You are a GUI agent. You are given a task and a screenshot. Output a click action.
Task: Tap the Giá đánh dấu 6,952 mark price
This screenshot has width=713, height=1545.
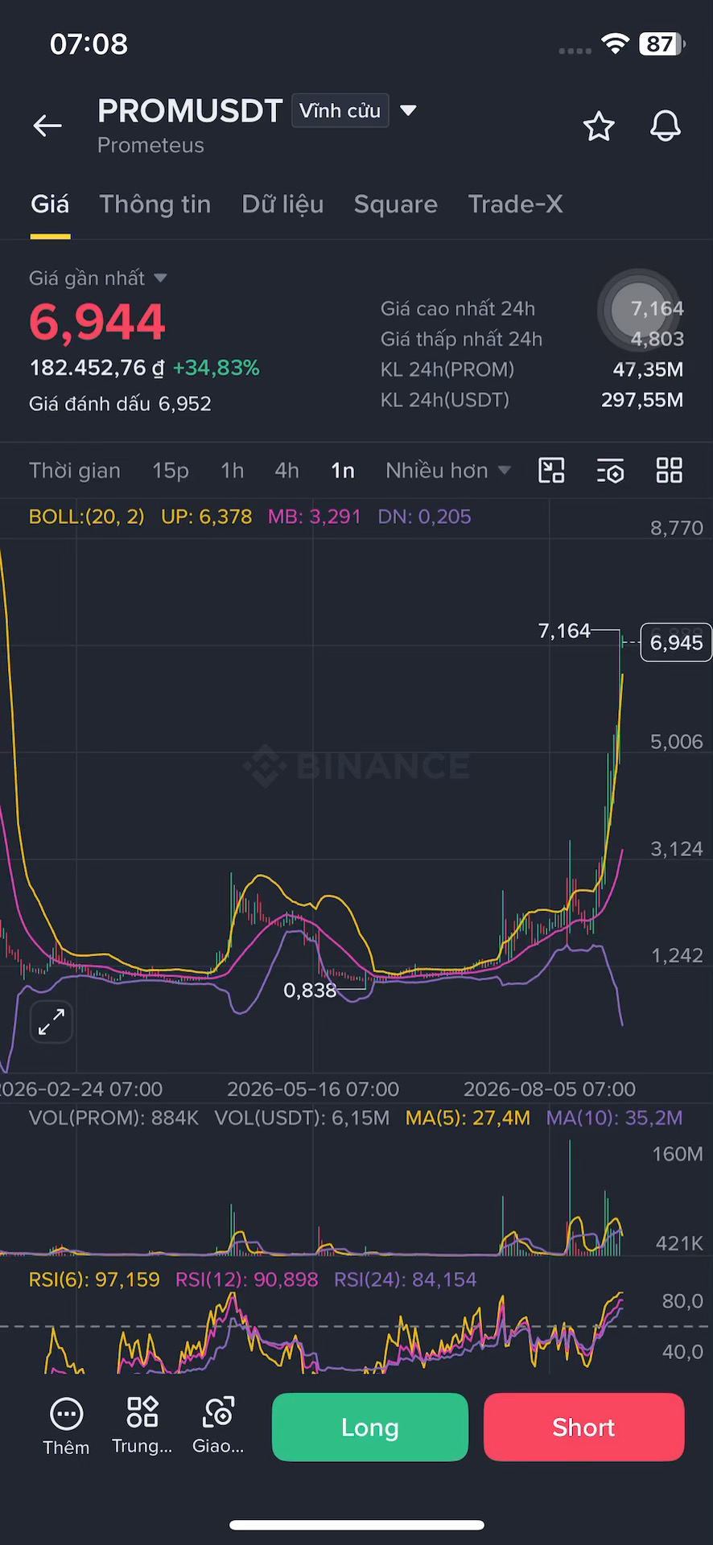(x=120, y=404)
